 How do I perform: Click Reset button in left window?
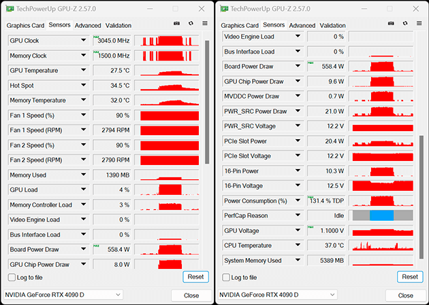click(195, 277)
